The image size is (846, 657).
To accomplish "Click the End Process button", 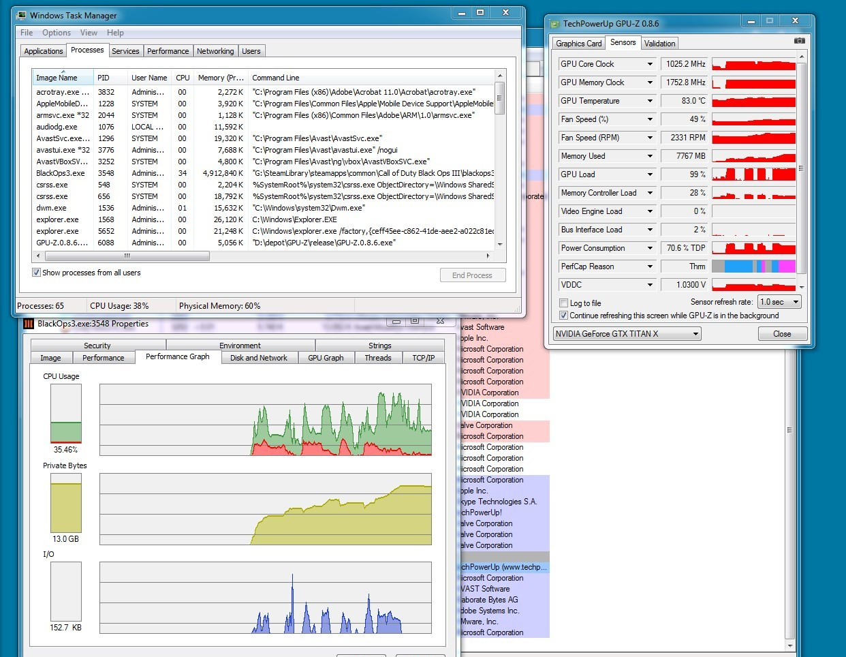I will [x=472, y=275].
